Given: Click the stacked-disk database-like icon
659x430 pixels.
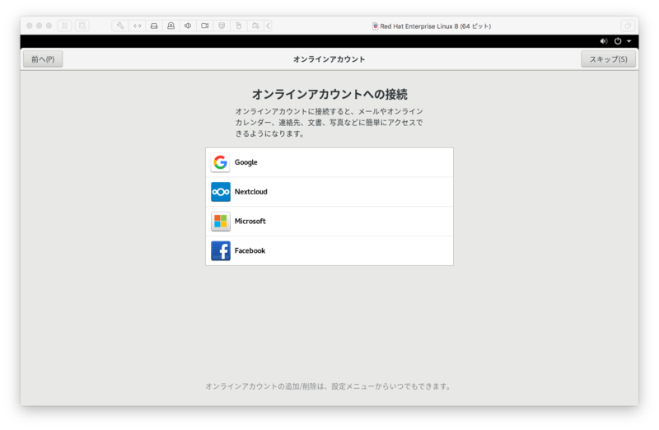Looking at the screenshot, I should [222, 26].
